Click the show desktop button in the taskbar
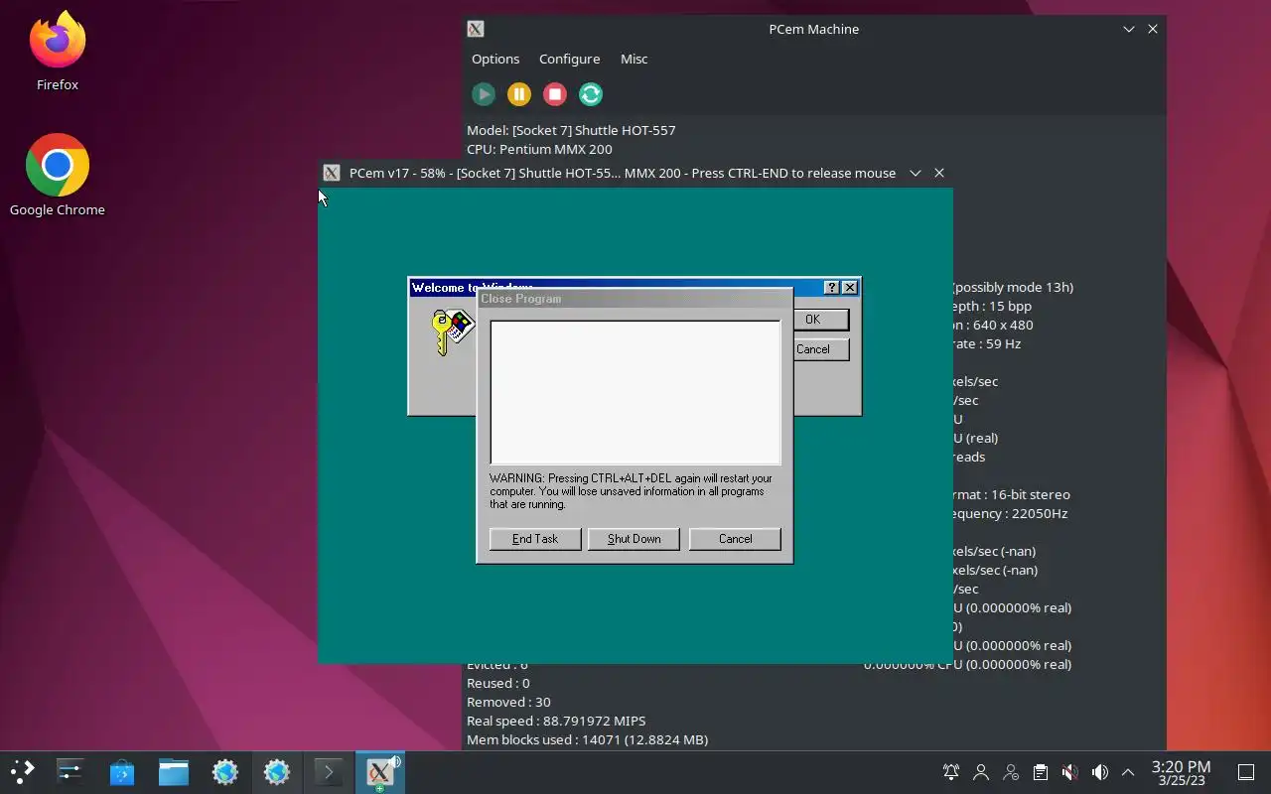Screen dimensions: 1271x794 click(x=1246, y=772)
